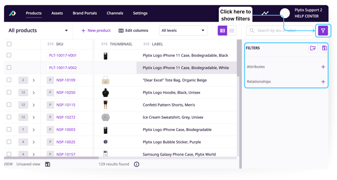Viewport: 337px width, 180px height.
Task: Toggle the select-all checkbox in header
Action: pyautogui.click(x=9, y=44)
